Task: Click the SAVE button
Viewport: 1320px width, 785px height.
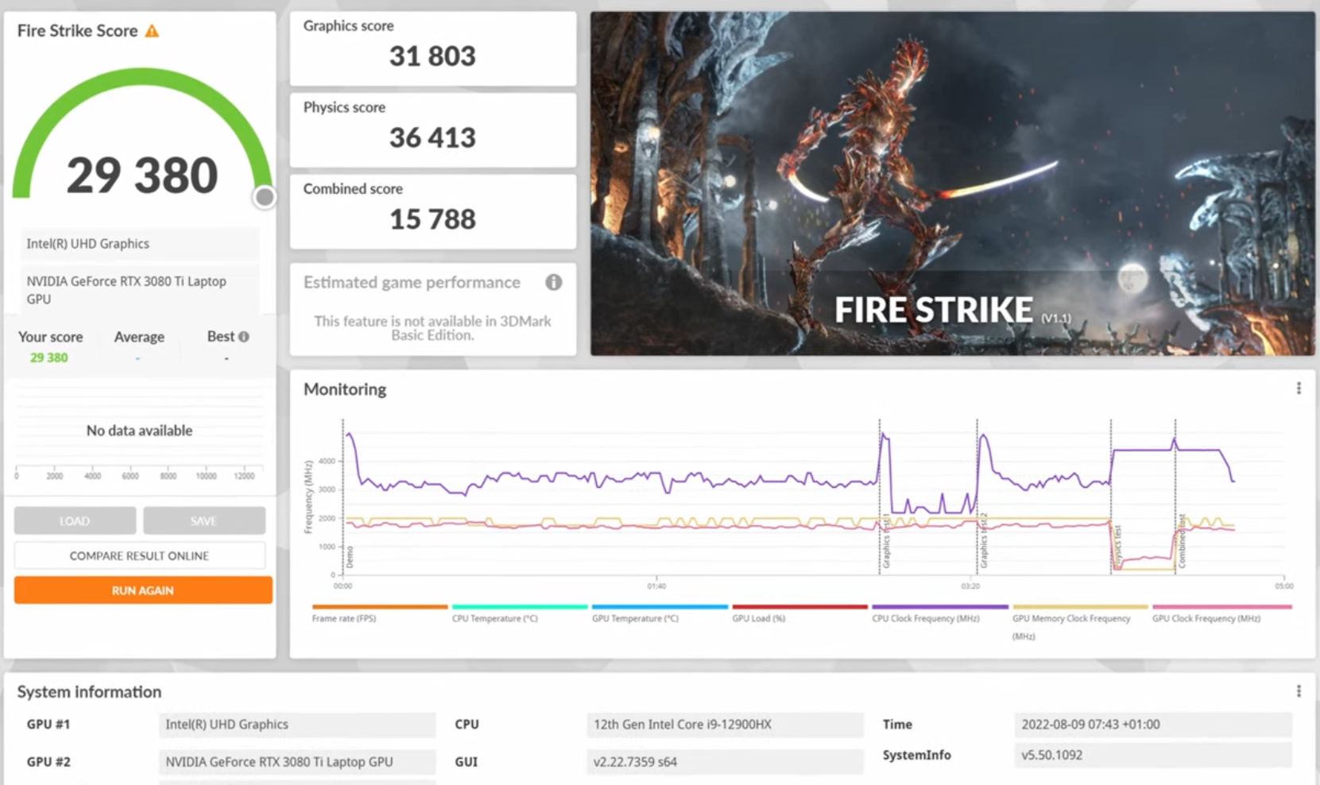Action: pos(204,521)
